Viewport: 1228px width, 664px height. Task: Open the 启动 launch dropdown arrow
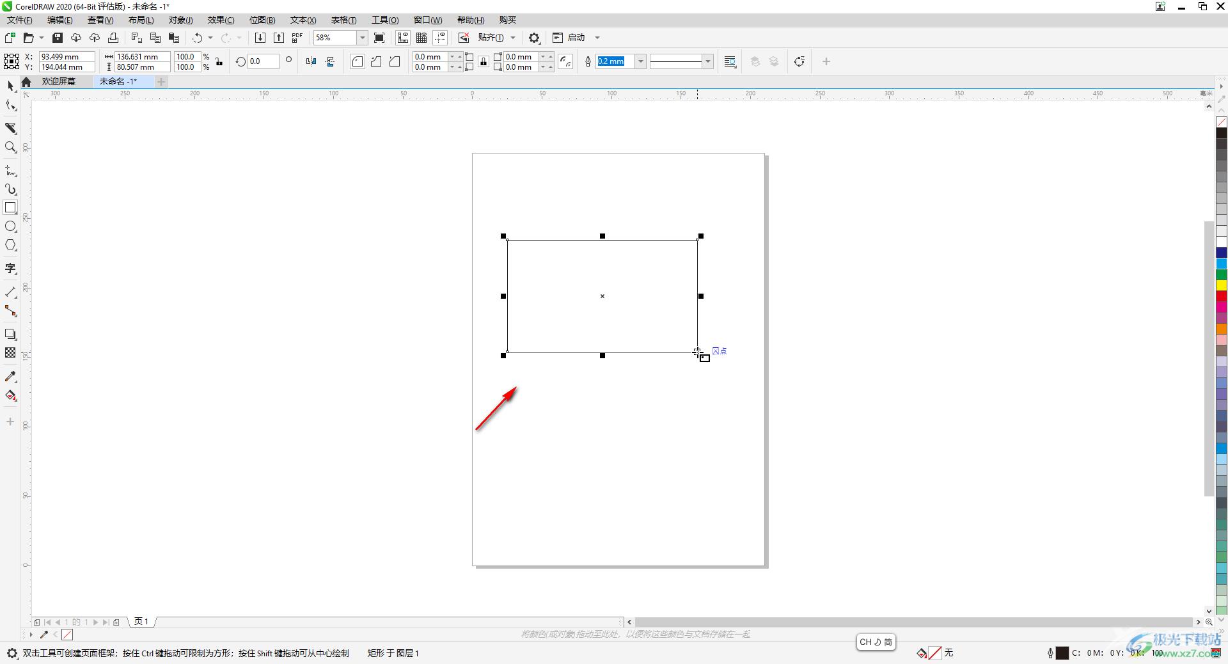(x=597, y=38)
